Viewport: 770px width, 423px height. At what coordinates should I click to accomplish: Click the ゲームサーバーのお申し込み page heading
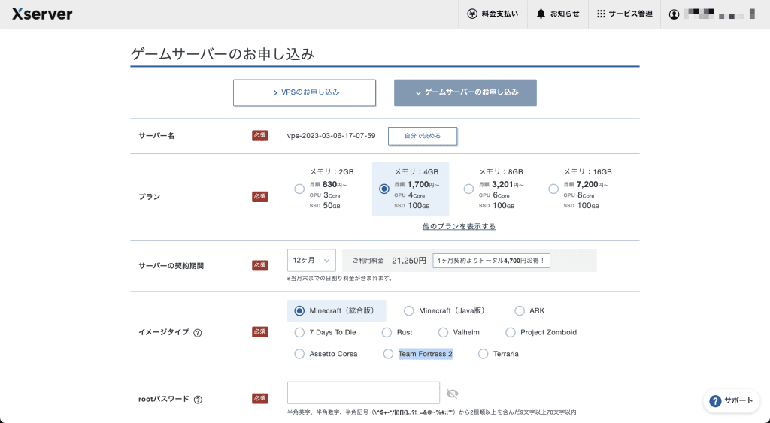(x=223, y=54)
